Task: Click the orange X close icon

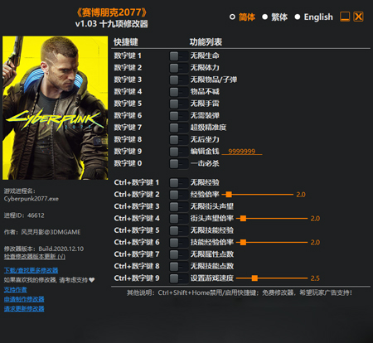Action: click(358, 17)
